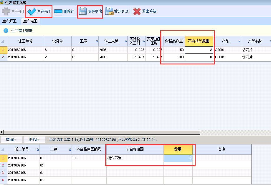The image size is (271, 185).
Task: Select the 生产完工 tab
Action: pyautogui.click(x=30, y=21)
